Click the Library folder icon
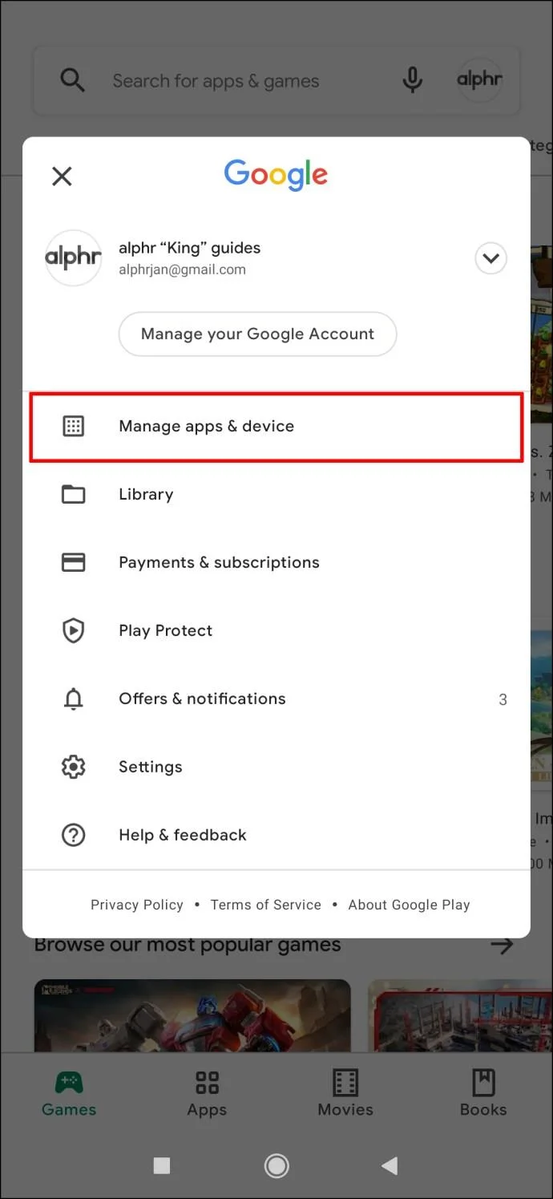The width and height of the screenshot is (553, 1199). (x=73, y=494)
